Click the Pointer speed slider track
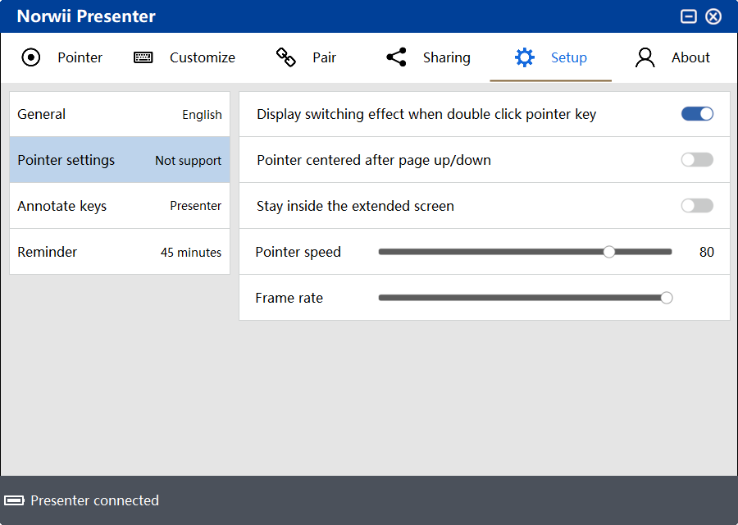The width and height of the screenshot is (738, 525). coord(526,252)
